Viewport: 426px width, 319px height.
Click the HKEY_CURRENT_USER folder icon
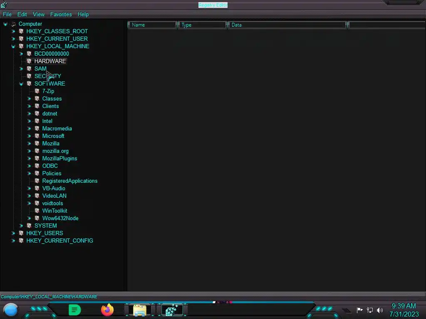tap(21, 39)
